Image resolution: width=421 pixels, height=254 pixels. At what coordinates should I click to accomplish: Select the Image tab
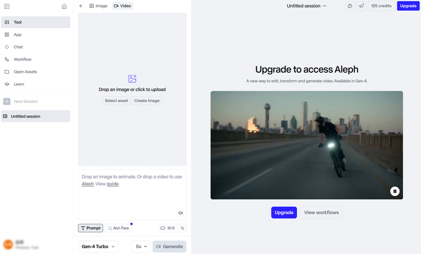(98, 6)
